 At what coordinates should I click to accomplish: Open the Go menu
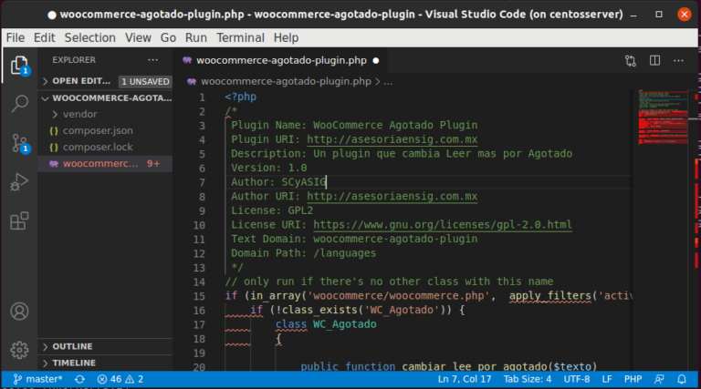pyautogui.click(x=168, y=38)
